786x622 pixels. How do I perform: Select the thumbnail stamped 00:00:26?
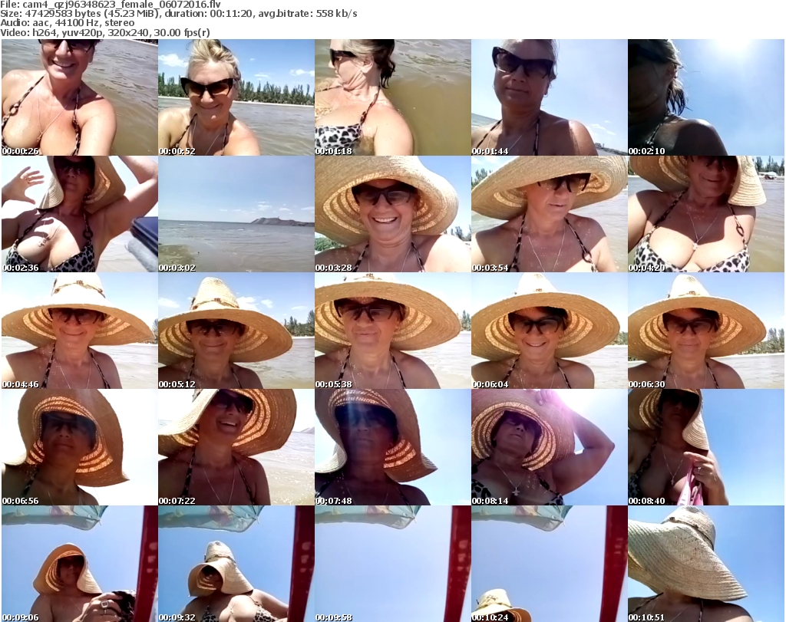(80, 97)
